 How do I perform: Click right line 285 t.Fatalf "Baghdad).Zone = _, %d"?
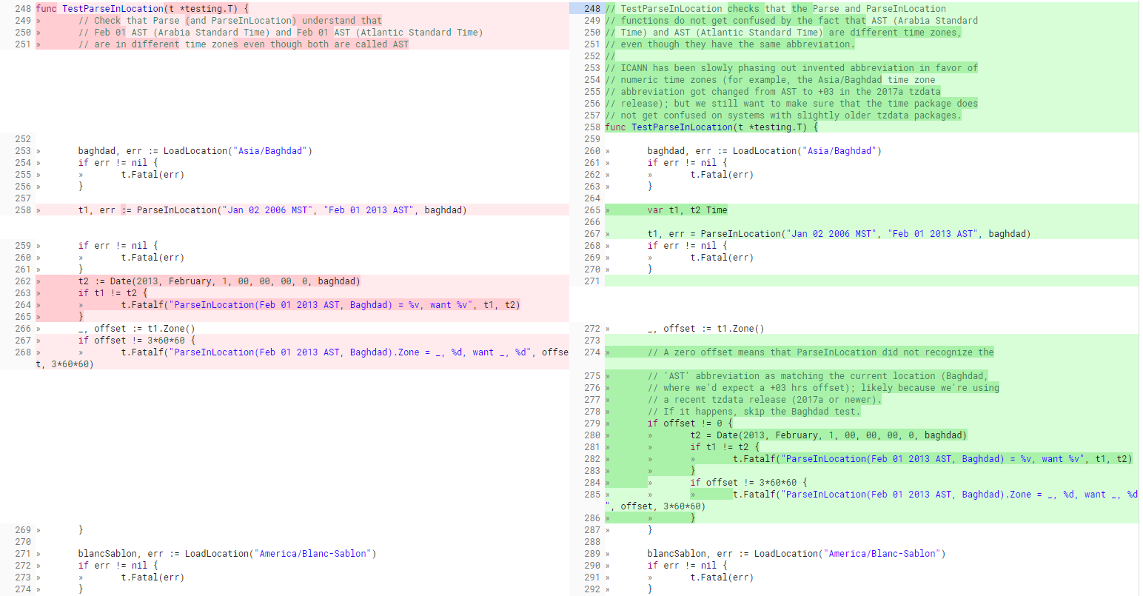point(936,495)
